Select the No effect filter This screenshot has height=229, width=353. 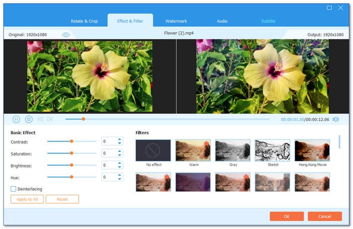tap(153, 150)
